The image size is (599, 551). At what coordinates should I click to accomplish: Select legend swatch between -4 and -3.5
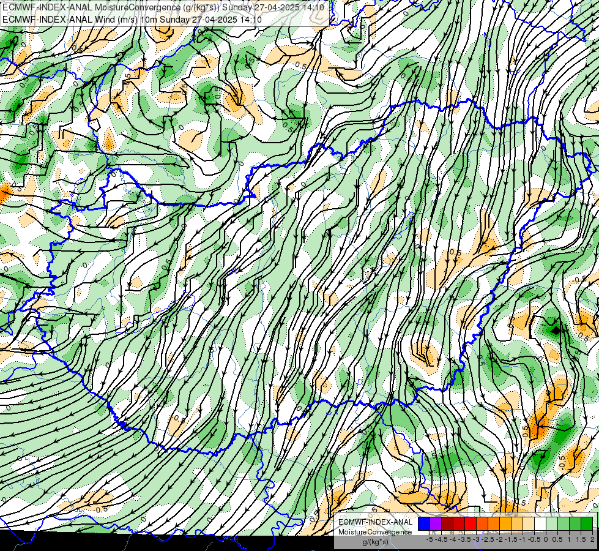(459, 523)
